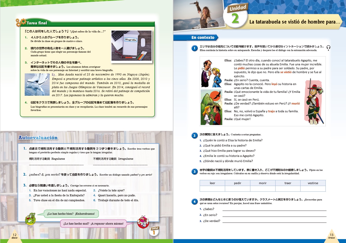Click blue circle number 4 exercise marker
This screenshot has width=346, height=243.
pyautogui.click(x=194, y=201)
